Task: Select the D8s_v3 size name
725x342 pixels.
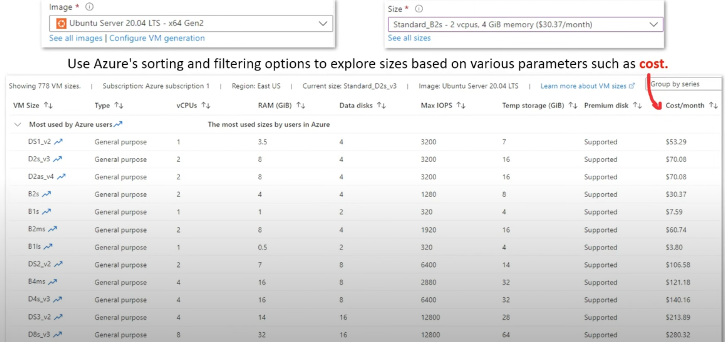Action: (x=39, y=334)
